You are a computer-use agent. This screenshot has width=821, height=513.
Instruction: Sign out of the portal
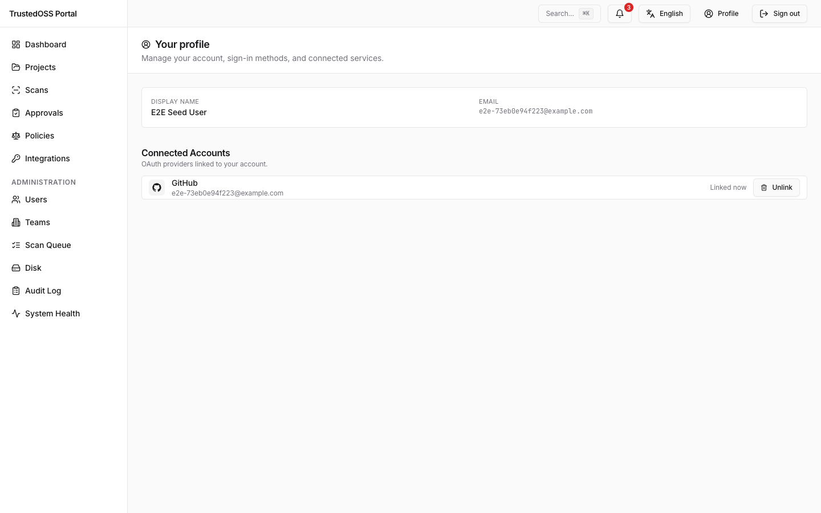[779, 14]
